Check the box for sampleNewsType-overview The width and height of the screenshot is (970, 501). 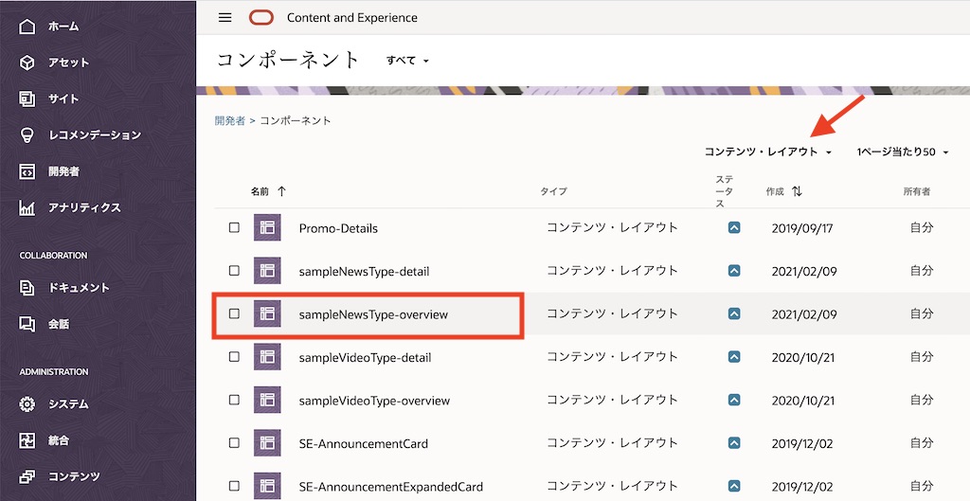coord(234,313)
